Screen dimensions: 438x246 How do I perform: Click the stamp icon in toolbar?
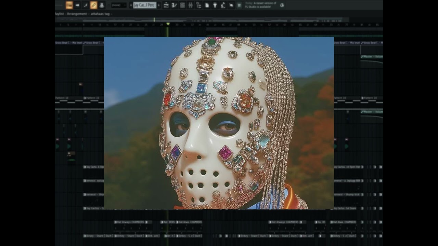pos(102,5)
